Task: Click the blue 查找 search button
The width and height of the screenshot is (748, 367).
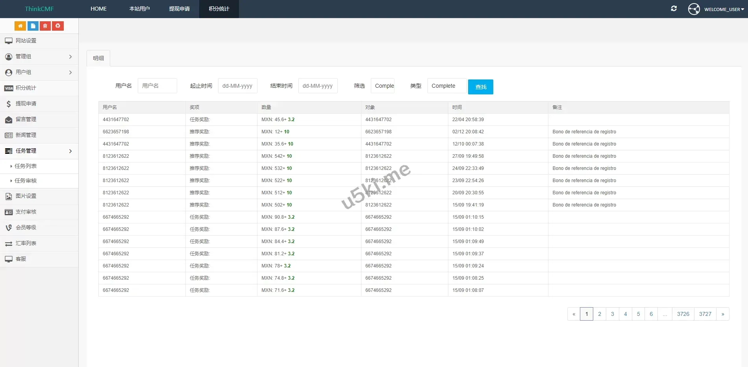Action: (x=480, y=87)
